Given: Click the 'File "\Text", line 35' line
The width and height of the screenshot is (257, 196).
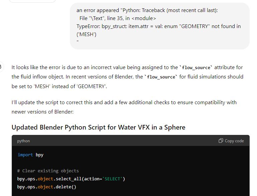Looking at the screenshot, I should point(118,18).
